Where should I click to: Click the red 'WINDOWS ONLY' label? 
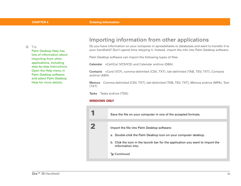click(x=102, y=101)
